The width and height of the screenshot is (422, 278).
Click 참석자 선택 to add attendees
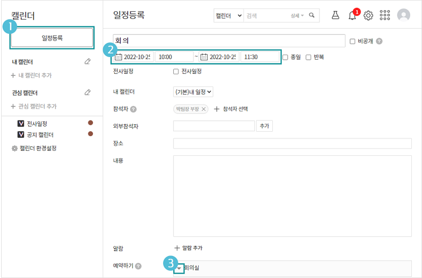coord(231,109)
